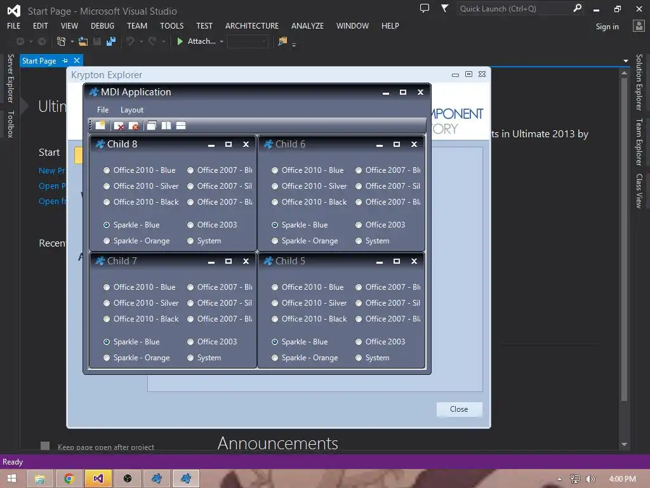Toggle Keep page open after project checkbox
650x488 pixels.
point(45,446)
